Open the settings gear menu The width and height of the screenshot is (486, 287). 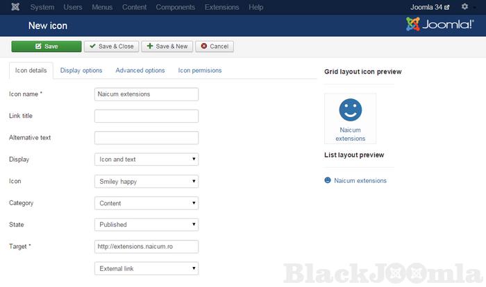coord(464,7)
